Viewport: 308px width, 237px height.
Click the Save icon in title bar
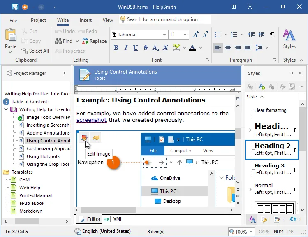[15, 7]
